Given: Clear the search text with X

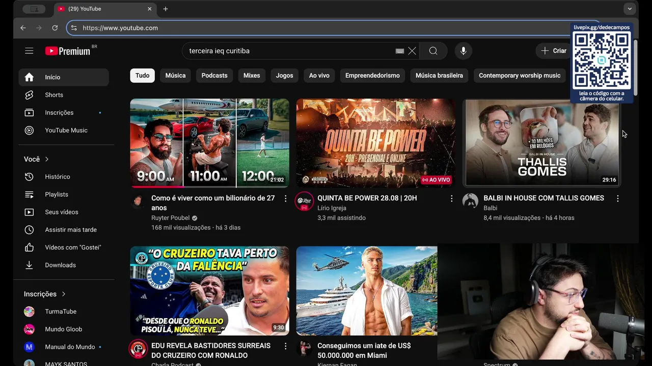Looking at the screenshot, I should (412, 51).
